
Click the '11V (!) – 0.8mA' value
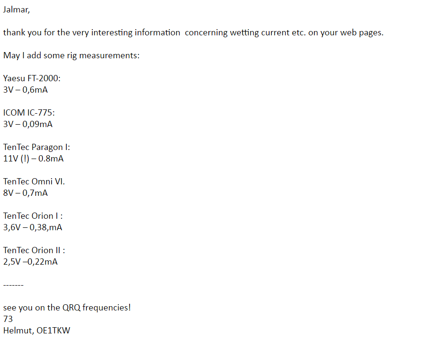[x=33, y=159]
